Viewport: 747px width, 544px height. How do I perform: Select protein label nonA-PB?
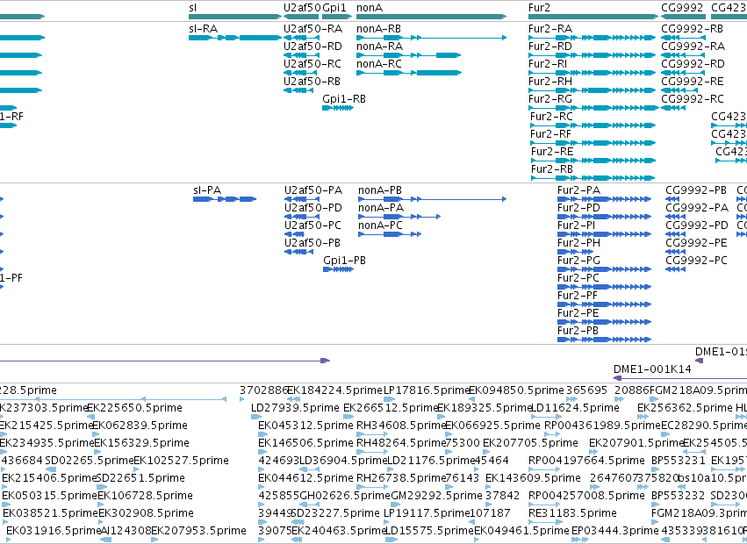point(380,190)
